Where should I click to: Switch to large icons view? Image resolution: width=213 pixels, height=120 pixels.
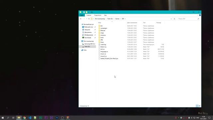[199, 106]
